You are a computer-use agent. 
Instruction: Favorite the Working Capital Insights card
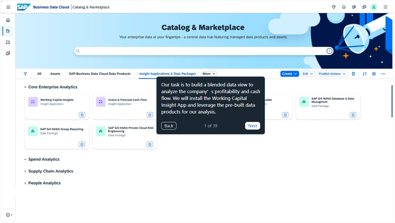(82, 115)
